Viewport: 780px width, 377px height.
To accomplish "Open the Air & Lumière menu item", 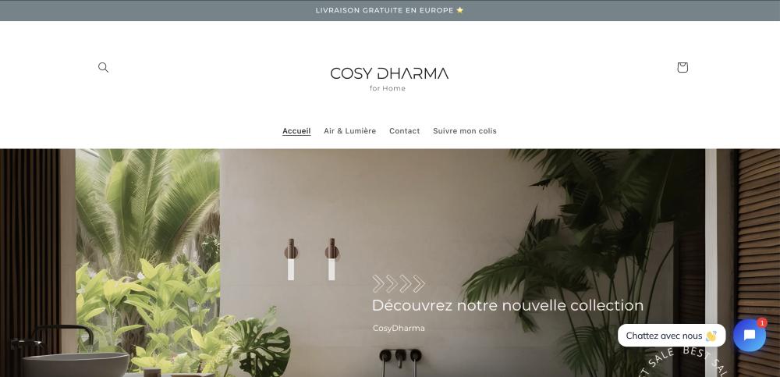I will tap(349, 131).
